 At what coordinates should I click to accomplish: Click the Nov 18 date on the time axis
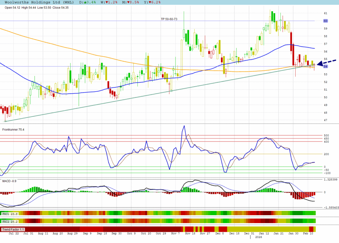[190, 233]
